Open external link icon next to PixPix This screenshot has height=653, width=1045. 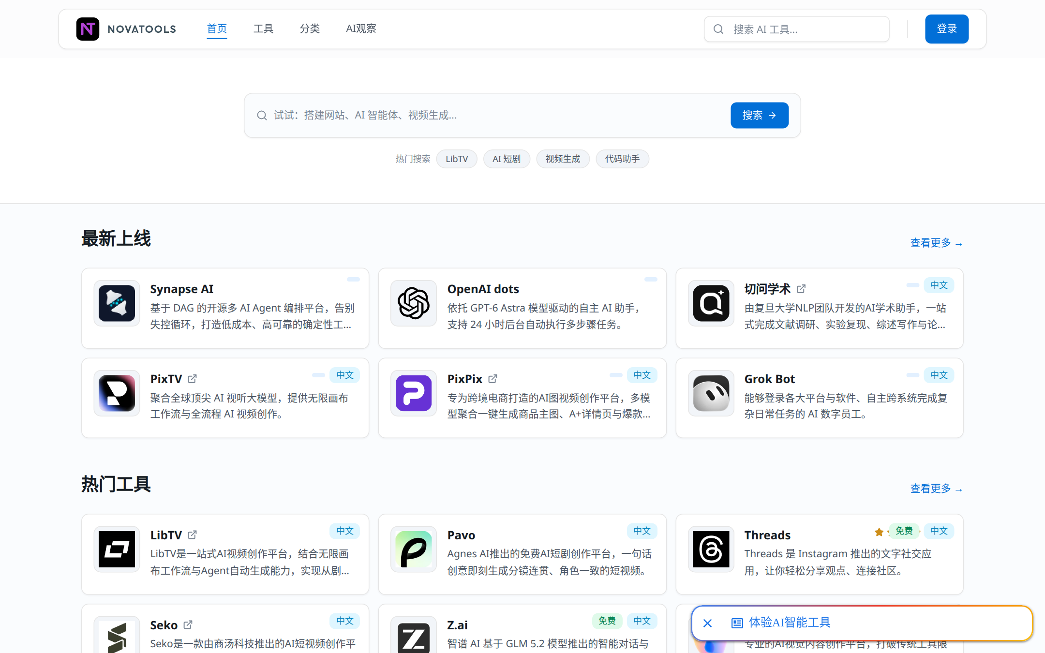pos(493,379)
